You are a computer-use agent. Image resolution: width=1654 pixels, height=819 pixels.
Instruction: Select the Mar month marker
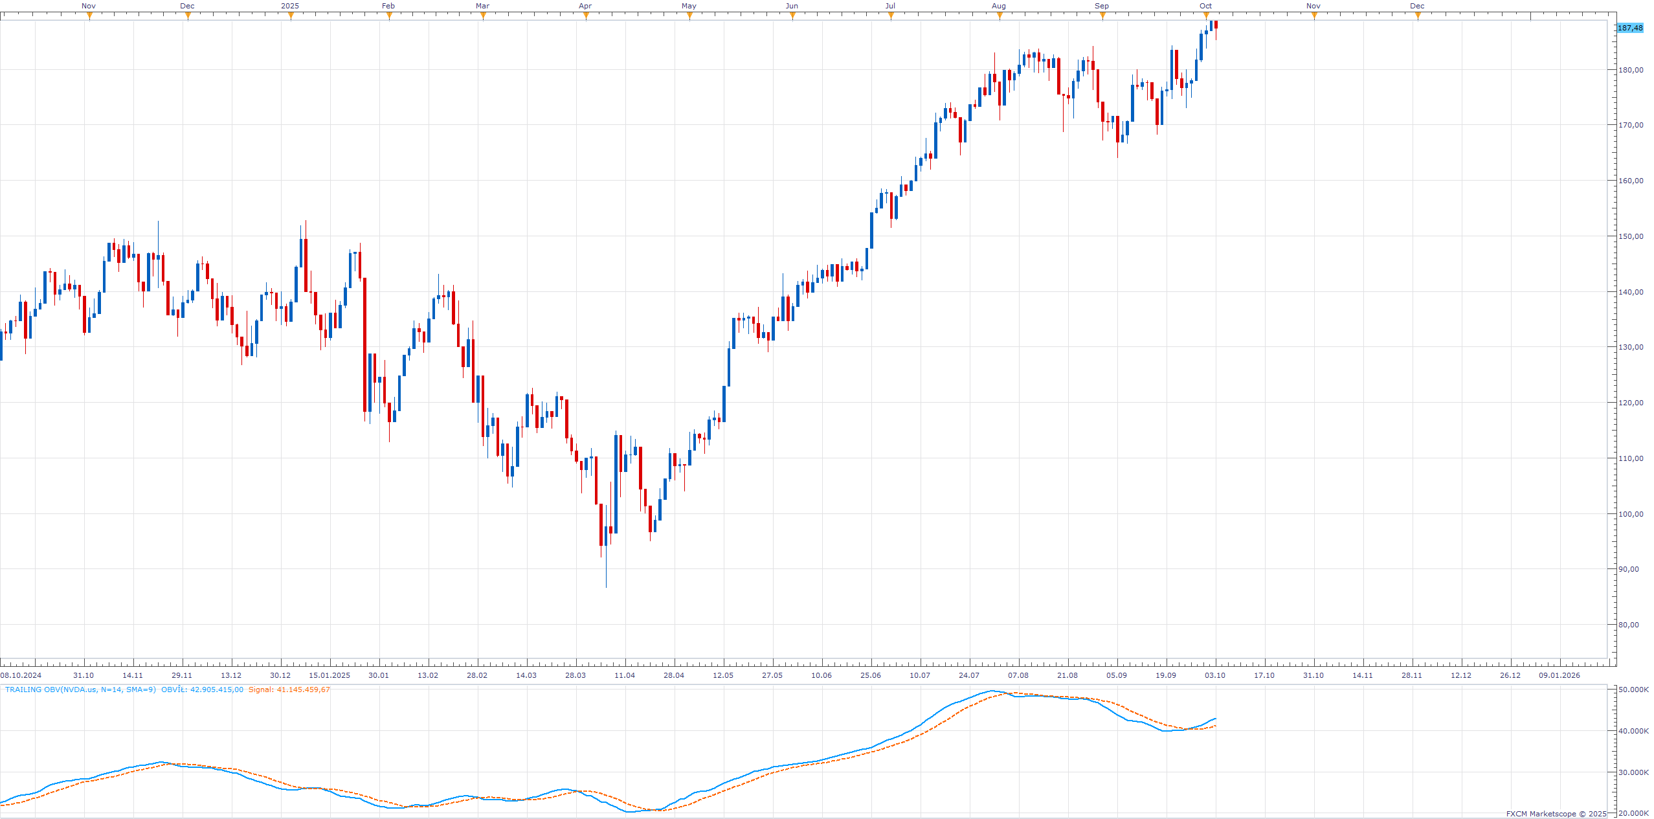(482, 6)
